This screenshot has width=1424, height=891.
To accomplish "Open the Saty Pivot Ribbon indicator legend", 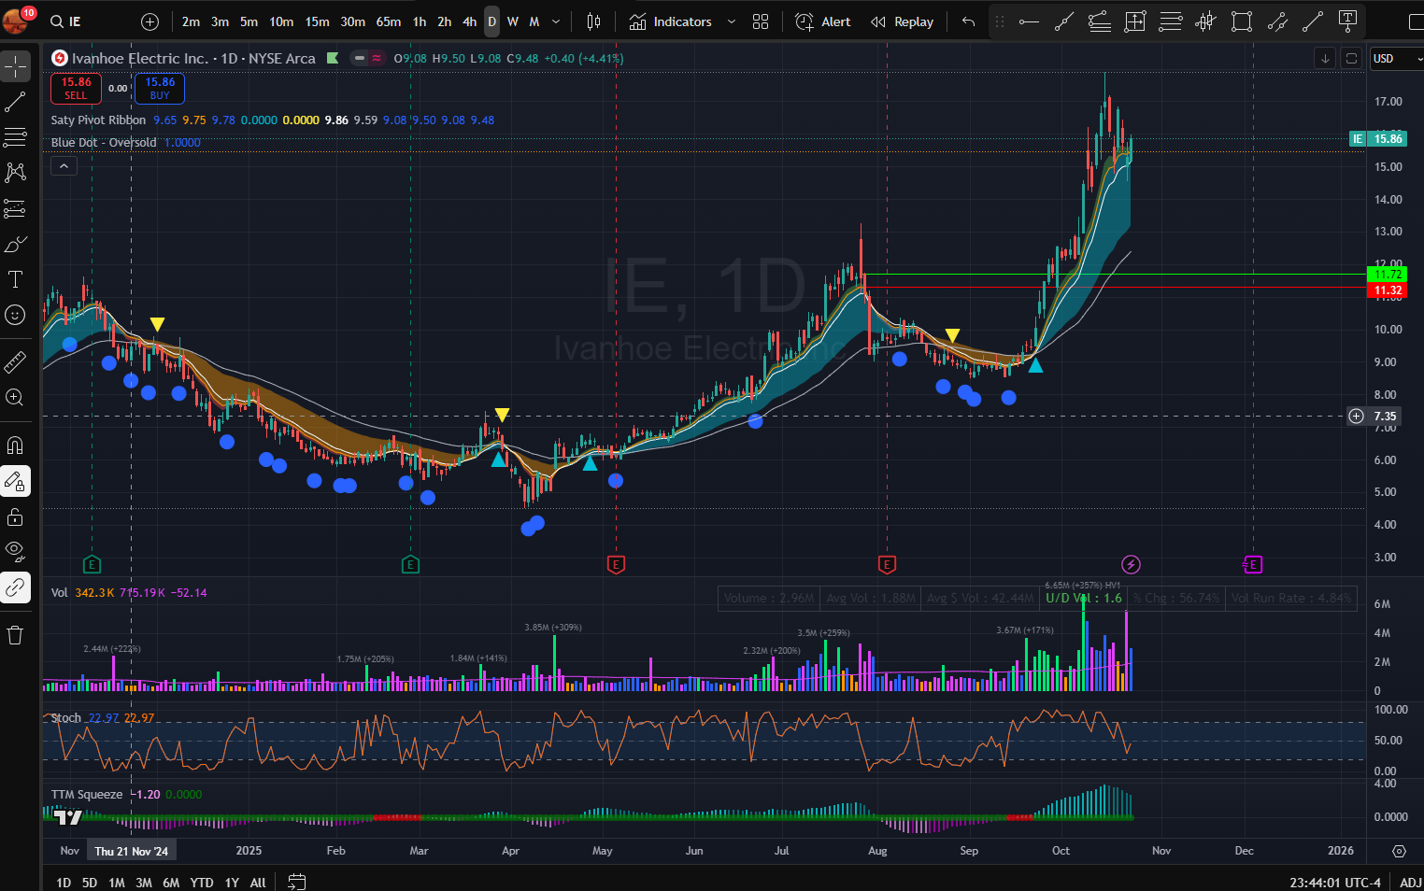I will click(98, 120).
